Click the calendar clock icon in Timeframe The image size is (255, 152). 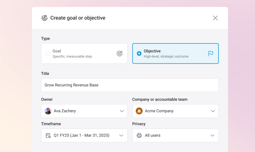[48, 135]
